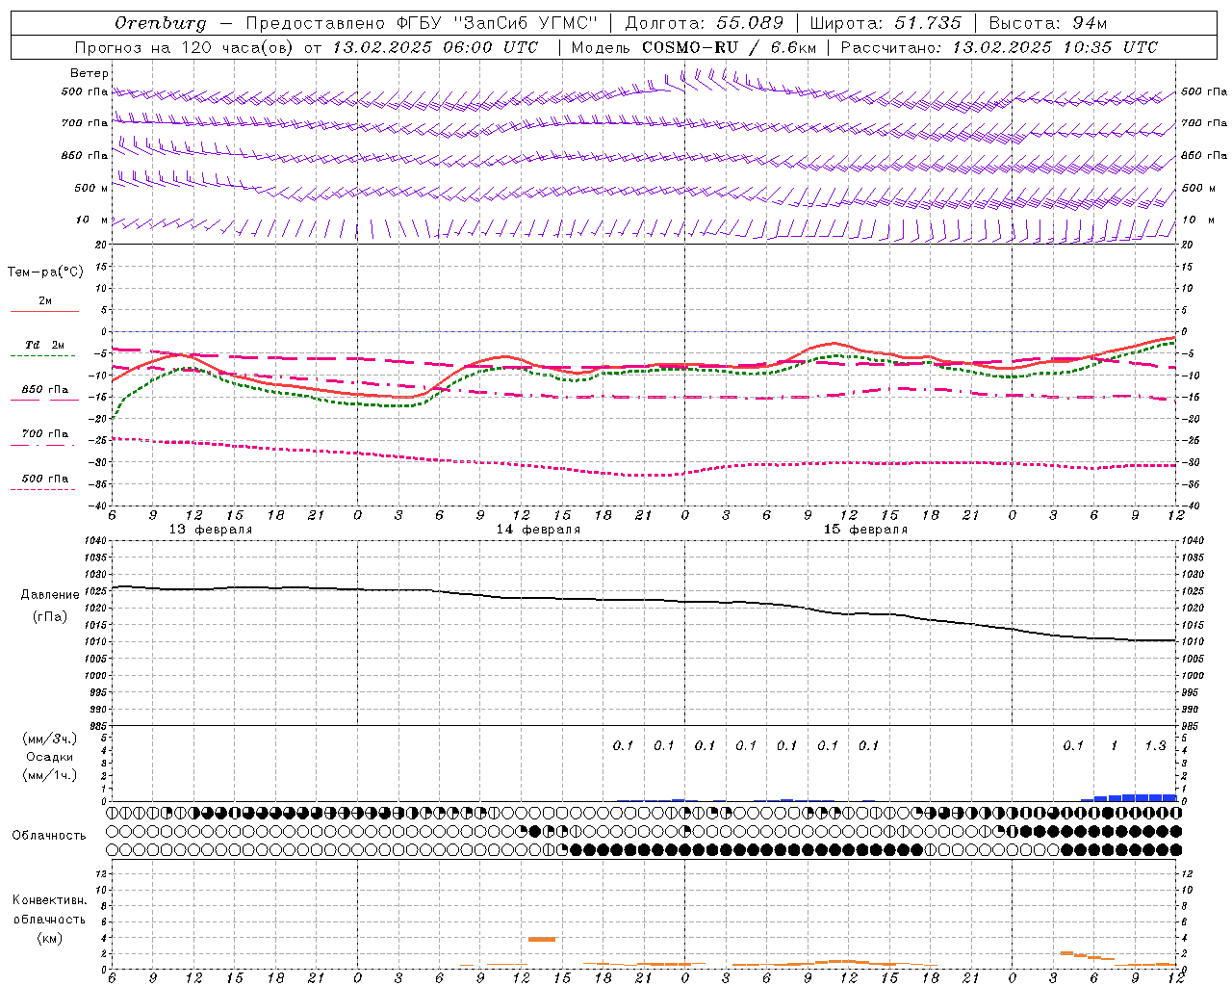Select the 13 февраля date label
Image resolution: width=1232 pixels, height=986 pixels.
tap(211, 530)
